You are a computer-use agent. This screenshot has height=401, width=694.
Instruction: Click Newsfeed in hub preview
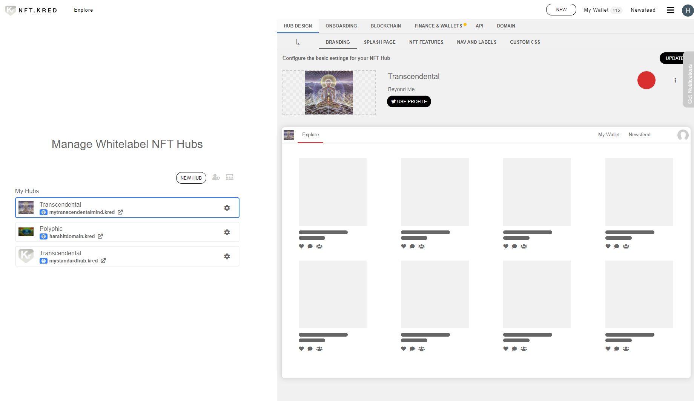(x=639, y=135)
